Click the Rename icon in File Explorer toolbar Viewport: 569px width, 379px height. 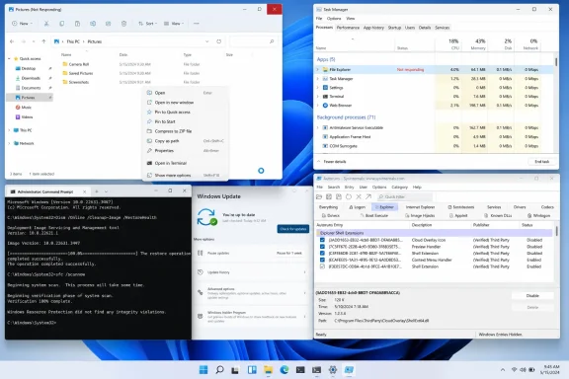(x=93, y=24)
